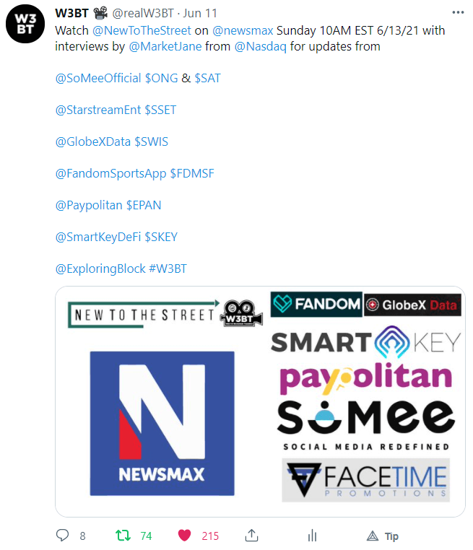Click the $ONG cashtag

pos(162,78)
